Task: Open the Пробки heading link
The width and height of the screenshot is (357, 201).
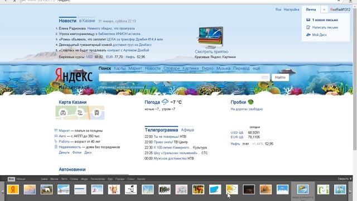Action: (x=238, y=102)
